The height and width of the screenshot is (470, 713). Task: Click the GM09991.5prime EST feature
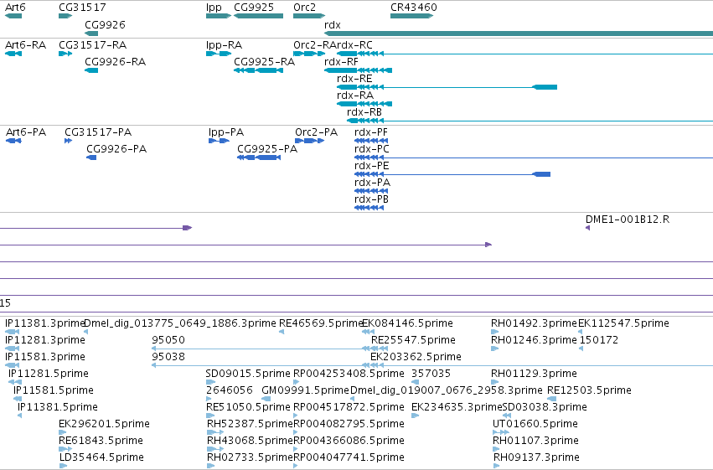[266, 399]
